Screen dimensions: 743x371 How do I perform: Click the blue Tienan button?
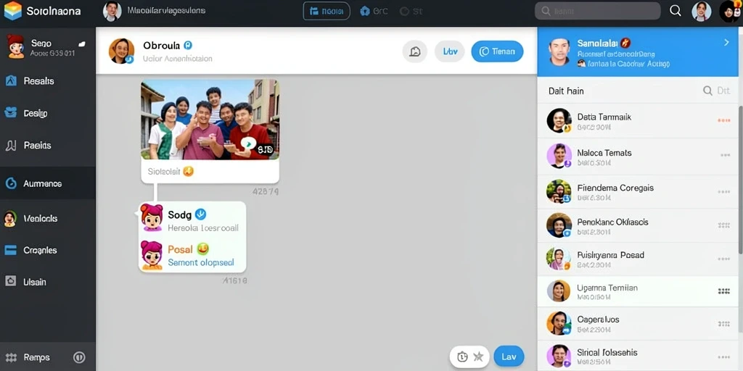point(497,51)
